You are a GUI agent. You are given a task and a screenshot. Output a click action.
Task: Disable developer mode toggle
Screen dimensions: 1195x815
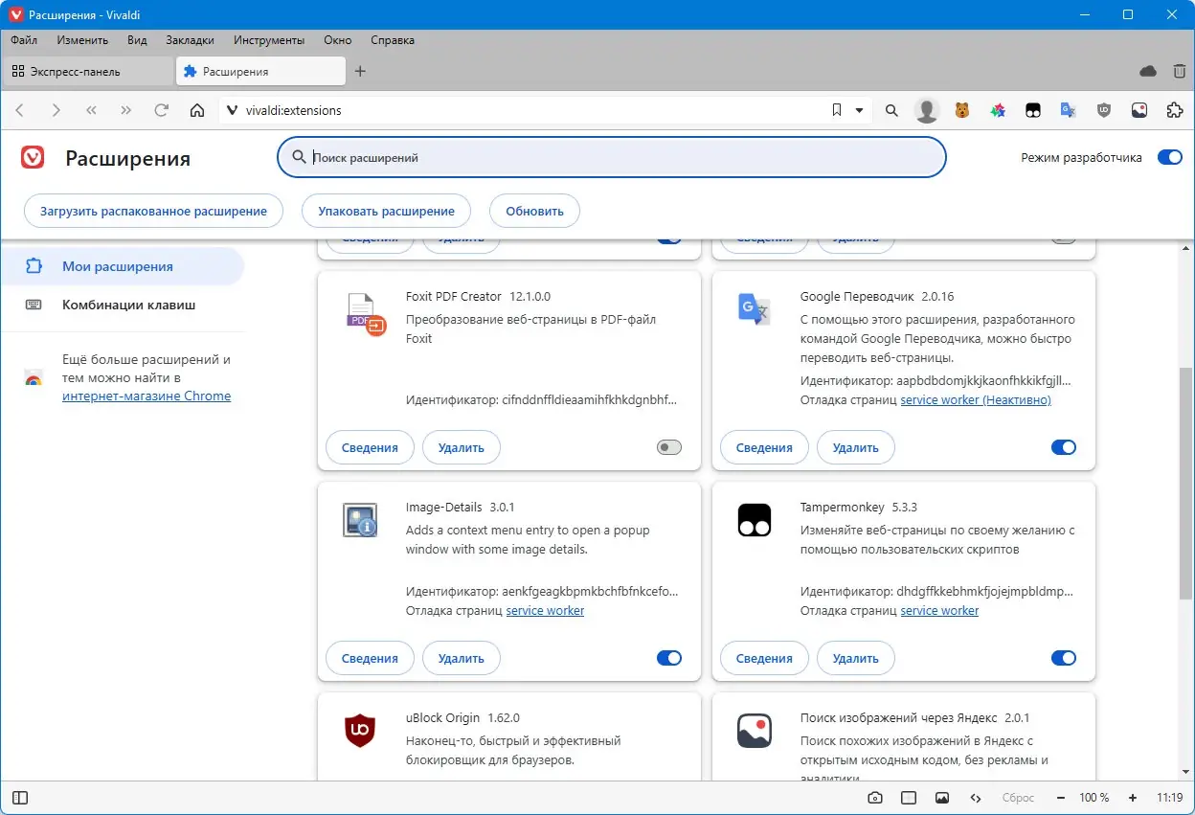[1170, 157]
